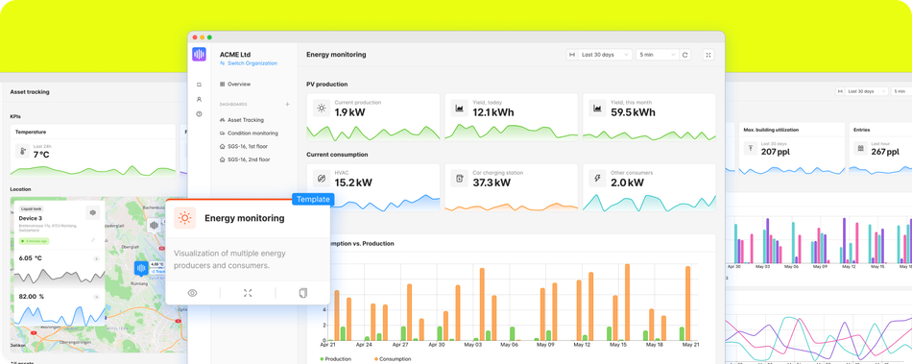Expand the 6.05 °C reading on Device 3
The width and height of the screenshot is (912, 364).
96,258
